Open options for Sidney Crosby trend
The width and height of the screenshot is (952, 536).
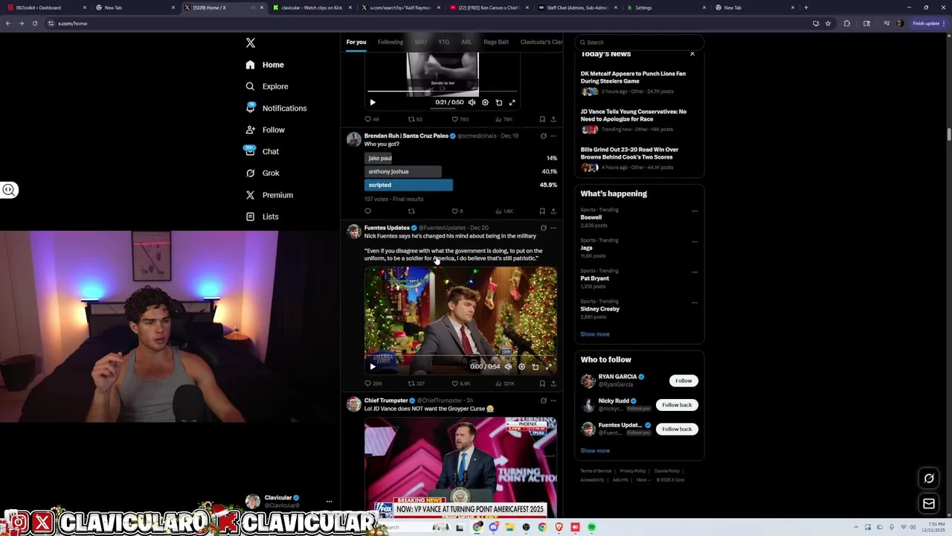pos(695,302)
